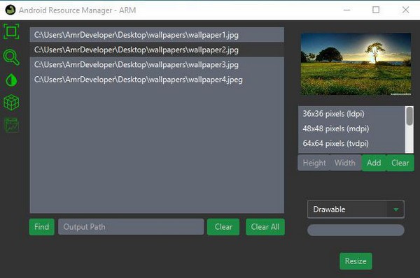Focus the Height input field
420x278 pixels.
coord(314,163)
